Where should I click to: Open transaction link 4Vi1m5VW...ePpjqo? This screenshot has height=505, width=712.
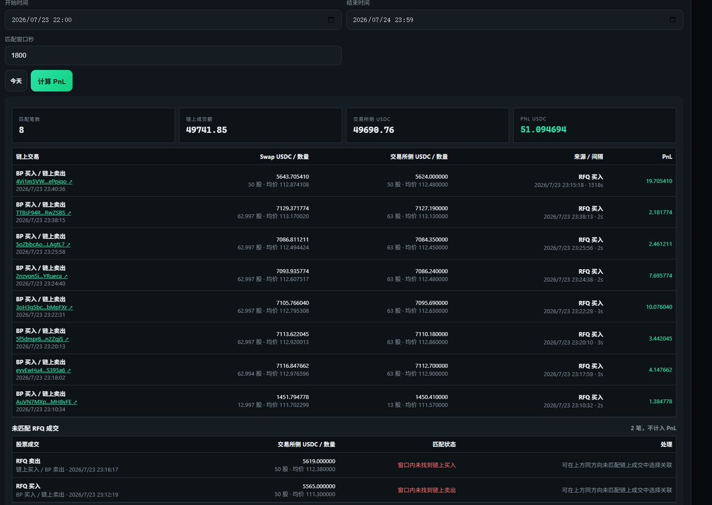tap(44, 182)
